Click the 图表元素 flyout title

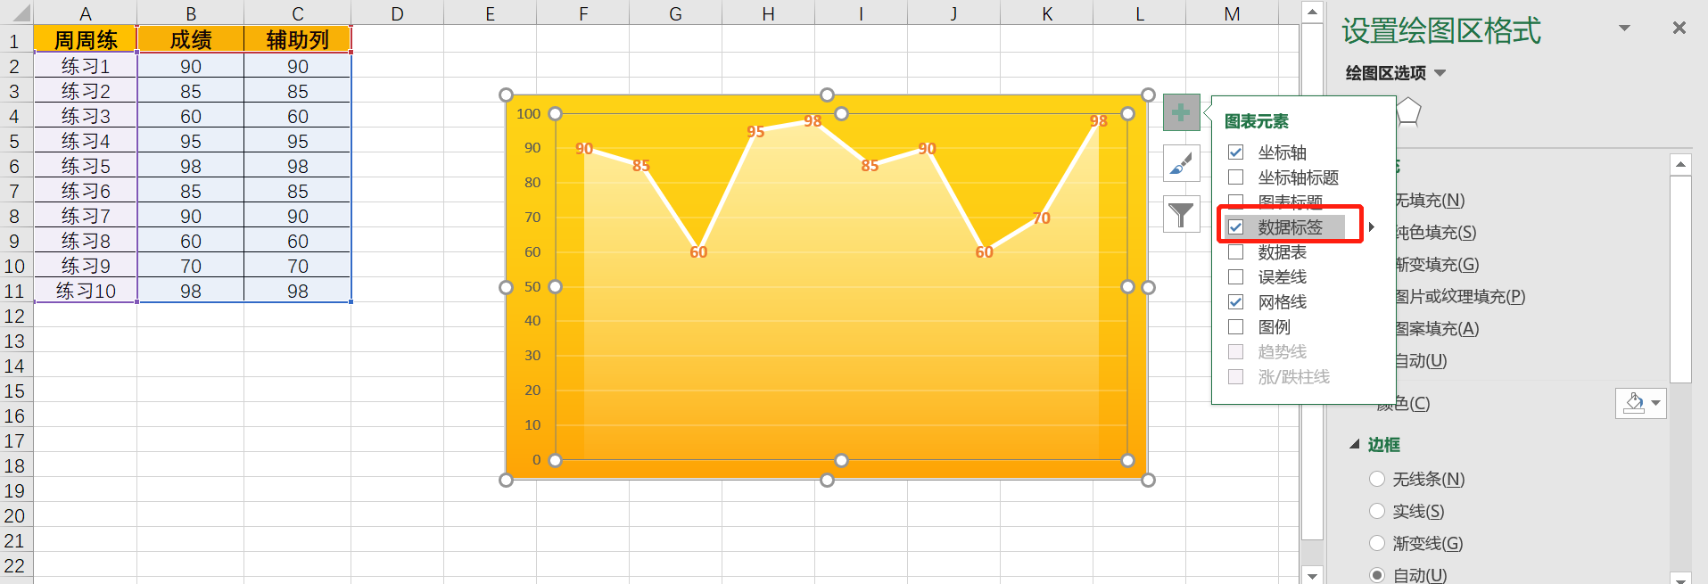click(1256, 121)
